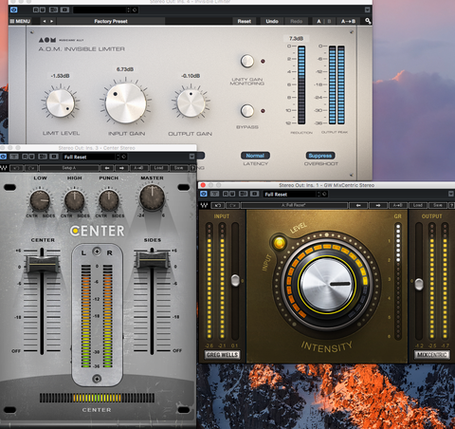The width and height of the screenshot is (455, 429).
Task: Click the MixCentric input level slider handle
Action: click(235, 280)
